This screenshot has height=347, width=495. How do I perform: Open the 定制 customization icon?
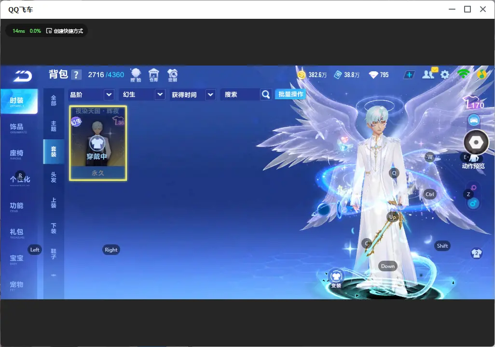click(172, 75)
